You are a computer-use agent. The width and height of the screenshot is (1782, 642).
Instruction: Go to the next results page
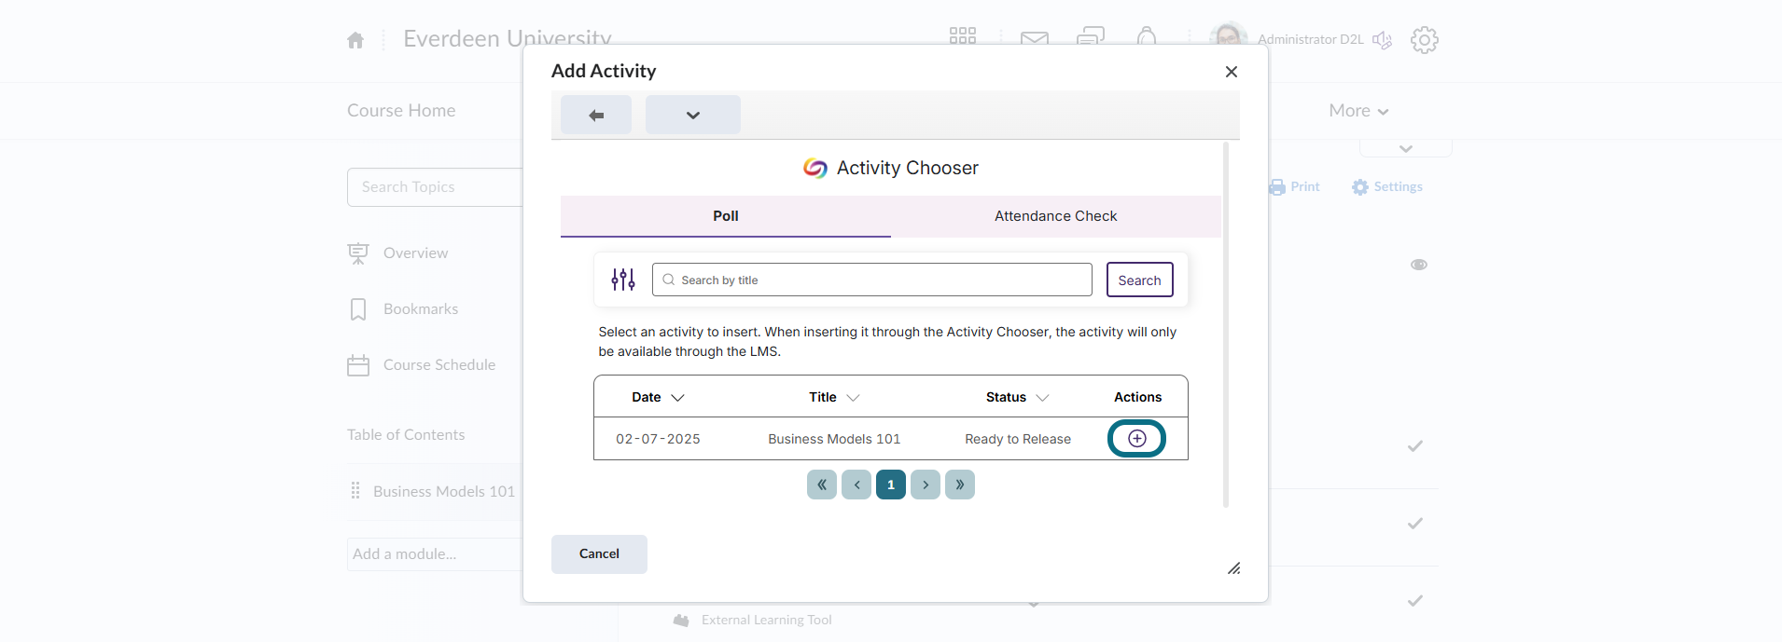926,485
